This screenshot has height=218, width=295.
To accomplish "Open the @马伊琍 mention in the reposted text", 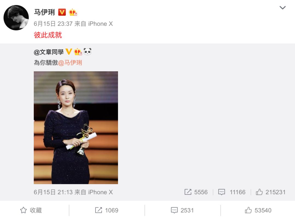I will (x=70, y=63).
